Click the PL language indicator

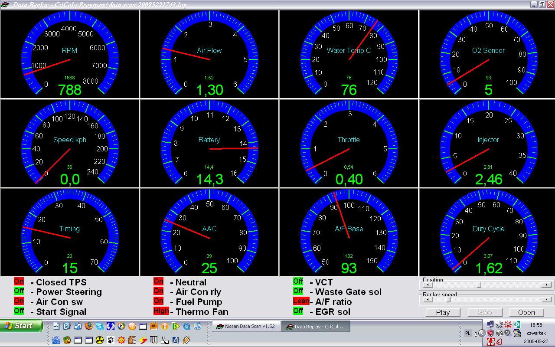click(x=468, y=333)
